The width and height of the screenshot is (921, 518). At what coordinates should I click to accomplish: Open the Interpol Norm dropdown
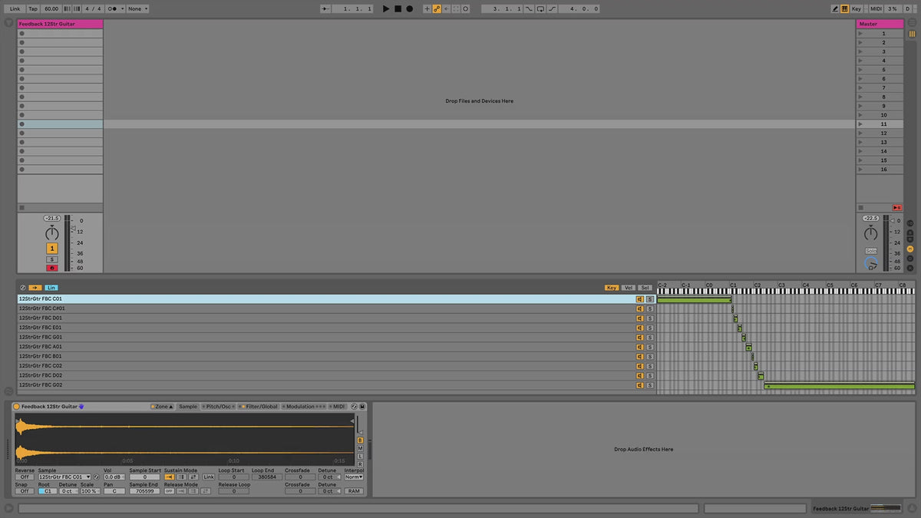(x=354, y=477)
